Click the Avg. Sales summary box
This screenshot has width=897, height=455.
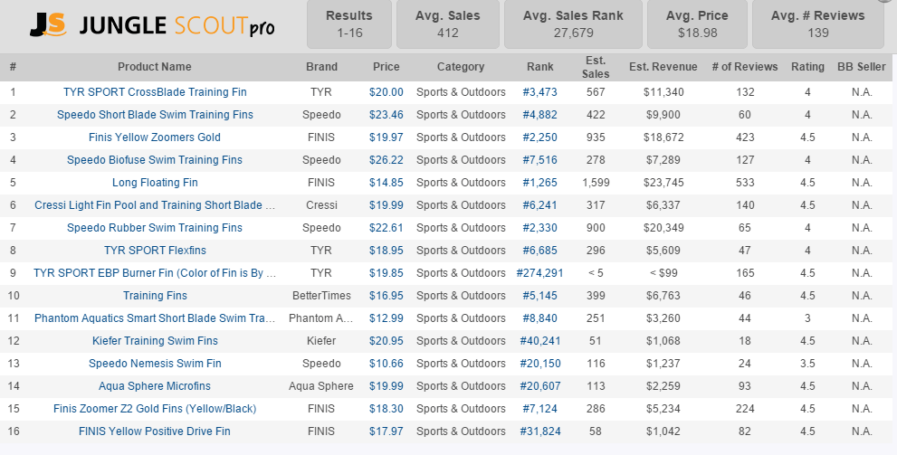click(447, 24)
